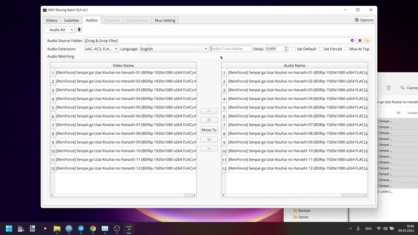Image resolution: width=418 pixels, height=235 pixels.
Task: Select video row Hanashi 12 in Video Name list
Action: point(126,168)
